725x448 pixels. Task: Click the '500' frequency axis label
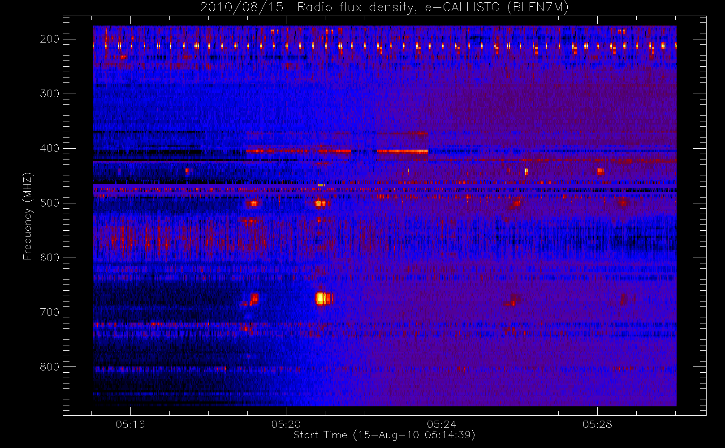[49, 203]
